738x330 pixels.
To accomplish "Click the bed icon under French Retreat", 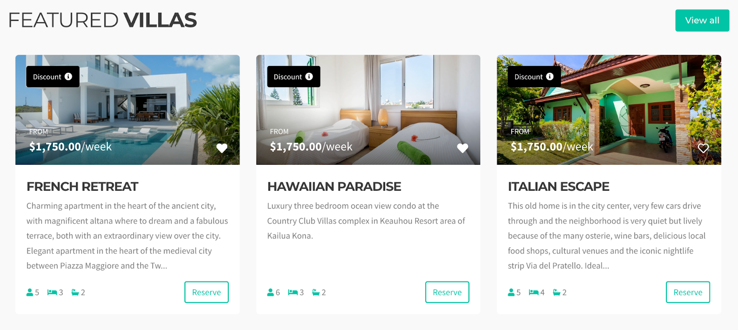I will [52, 292].
